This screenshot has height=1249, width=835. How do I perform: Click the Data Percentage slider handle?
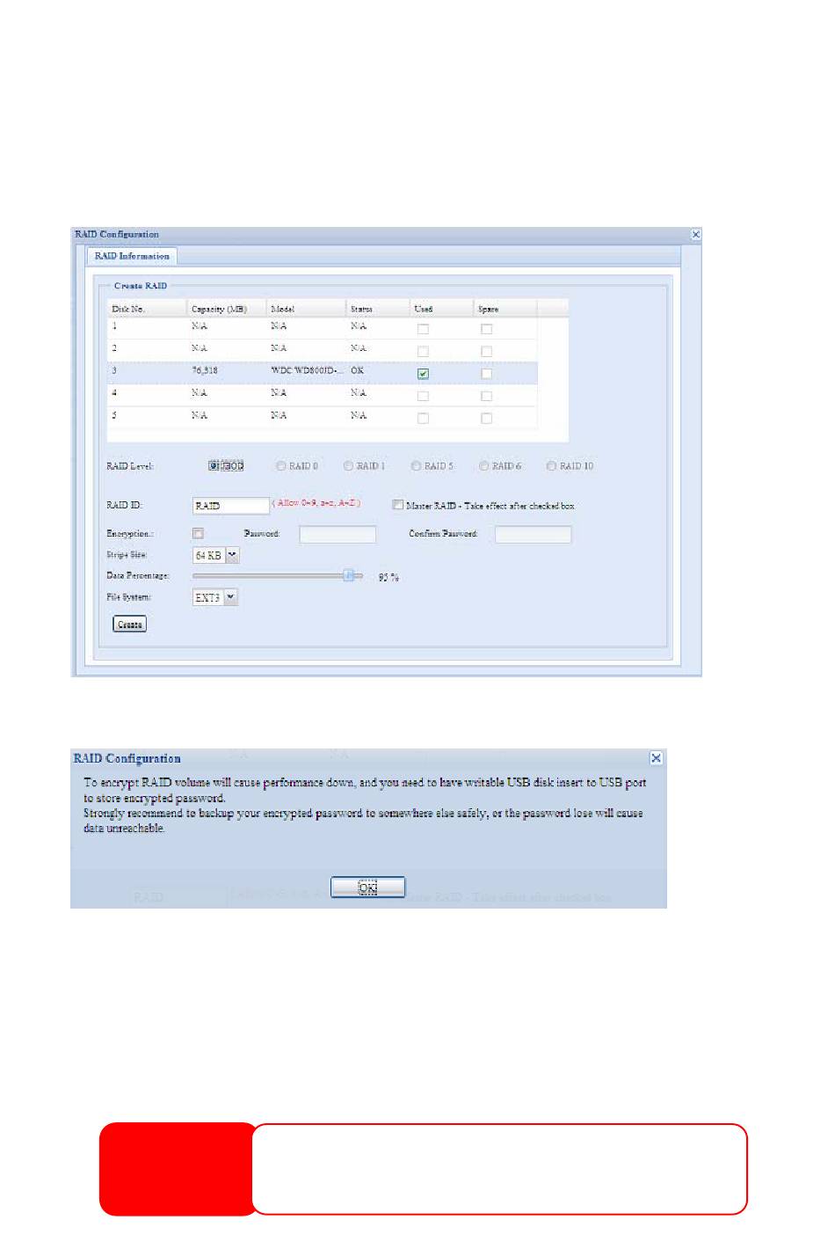pyautogui.click(x=349, y=575)
